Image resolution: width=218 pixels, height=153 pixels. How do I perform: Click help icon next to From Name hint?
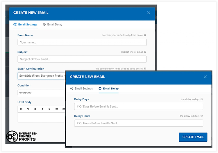[145, 35]
